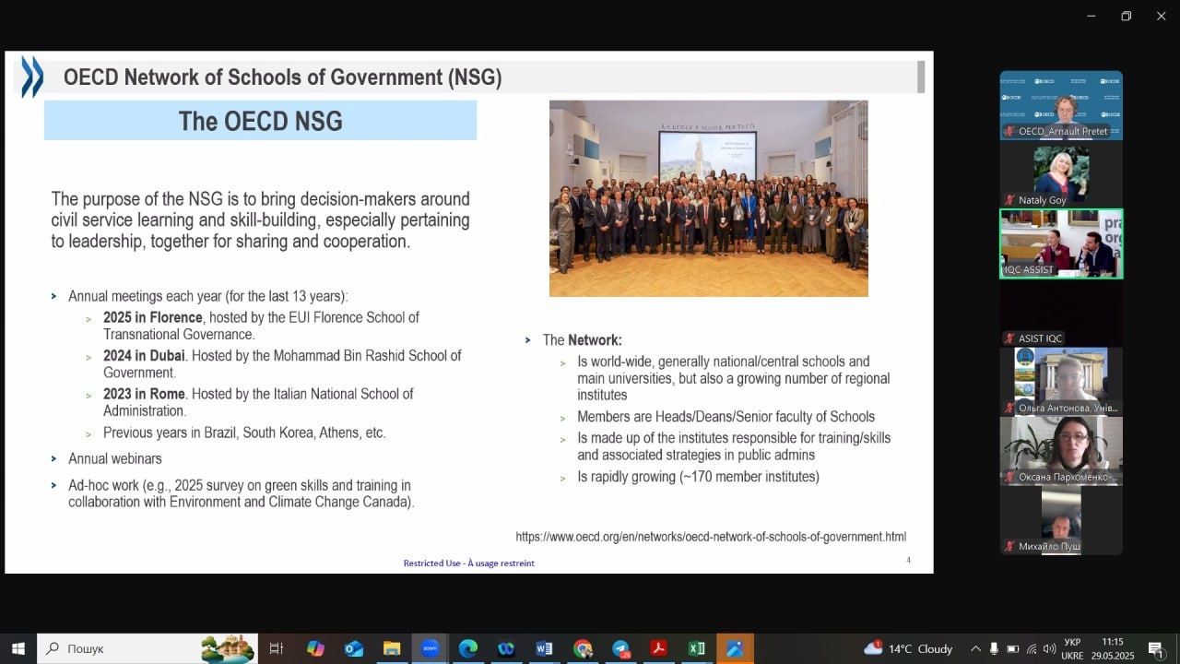This screenshot has width=1180, height=664.
Task: Open the notification center icon
Action: tap(1154, 648)
